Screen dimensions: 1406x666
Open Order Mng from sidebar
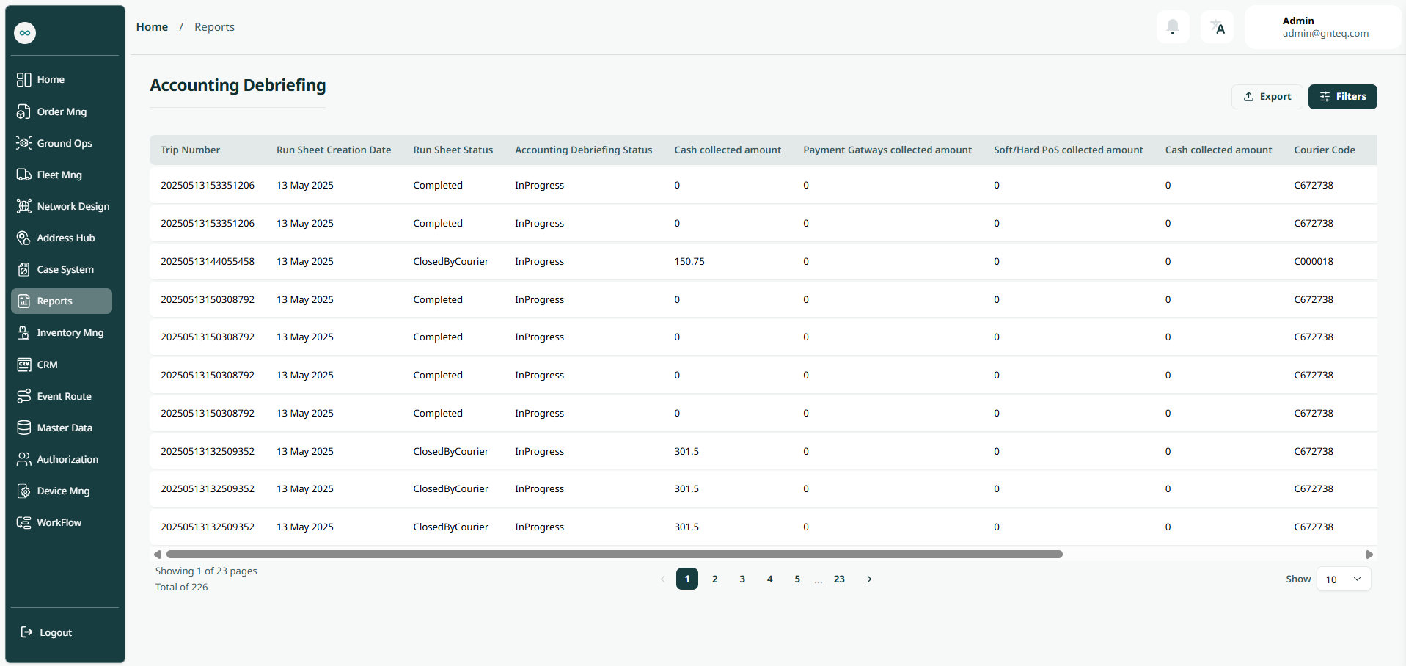coord(62,111)
